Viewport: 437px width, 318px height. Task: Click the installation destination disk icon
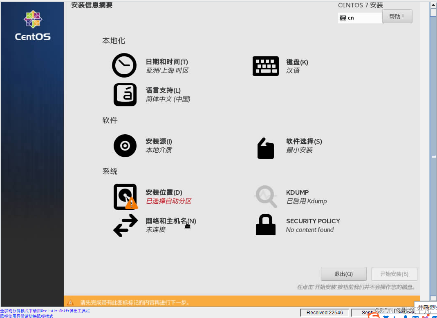click(125, 196)
